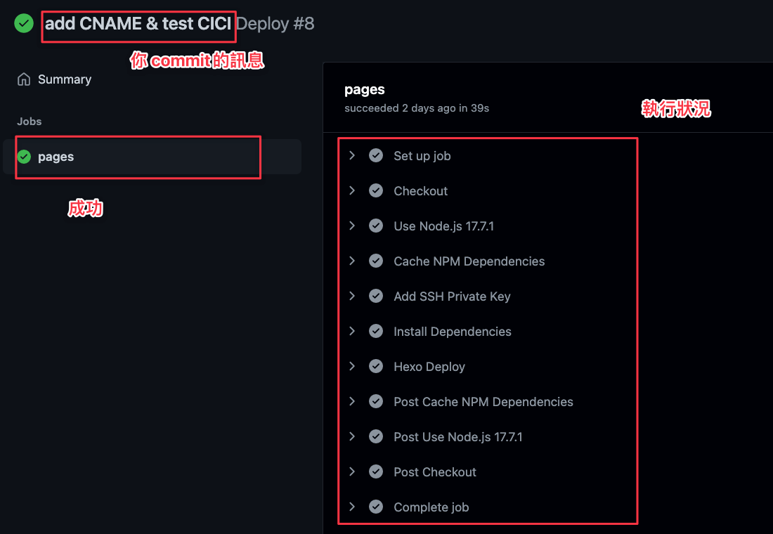Click the add CNAME & test CICI title
Screen dimensions: 773x534
138,24
